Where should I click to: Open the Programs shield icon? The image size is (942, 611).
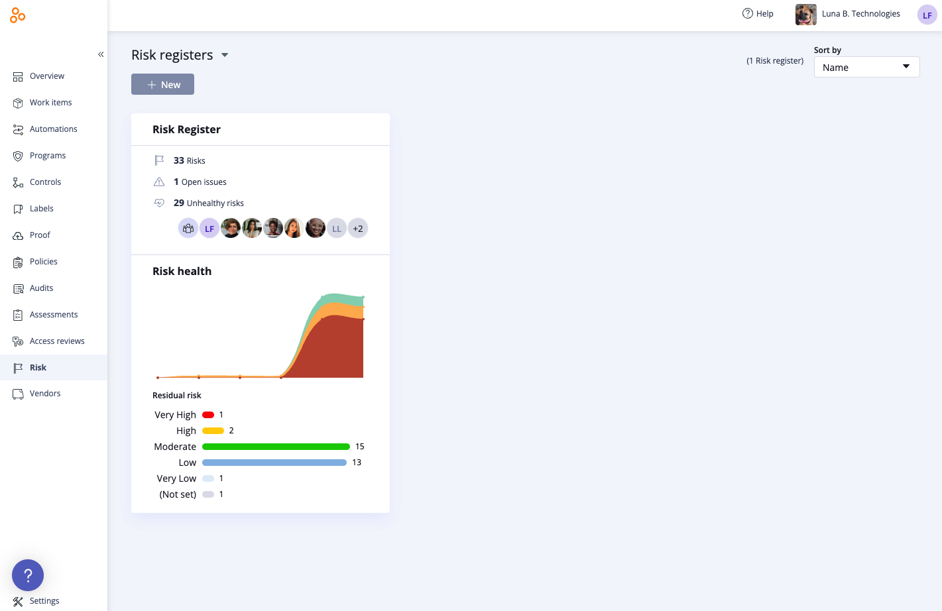point(18,156)
